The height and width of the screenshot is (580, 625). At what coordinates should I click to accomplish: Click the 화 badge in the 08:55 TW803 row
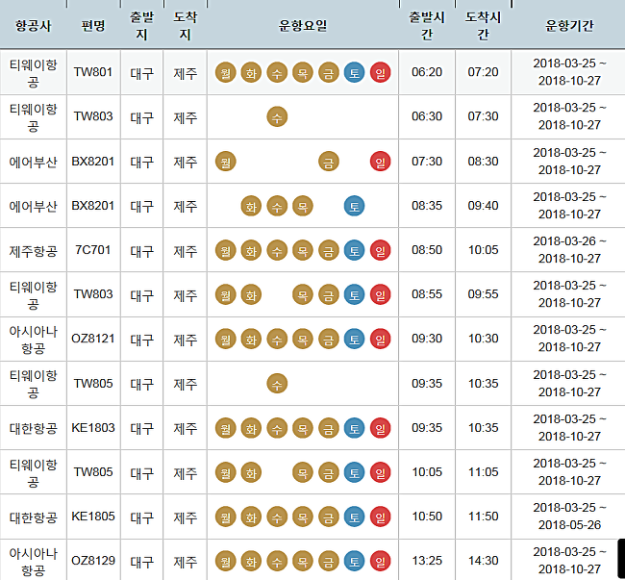click(x=251, y=294)
